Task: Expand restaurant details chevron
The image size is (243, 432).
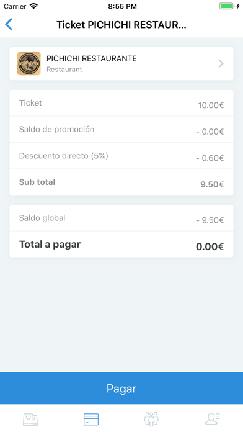Action: 221,64
